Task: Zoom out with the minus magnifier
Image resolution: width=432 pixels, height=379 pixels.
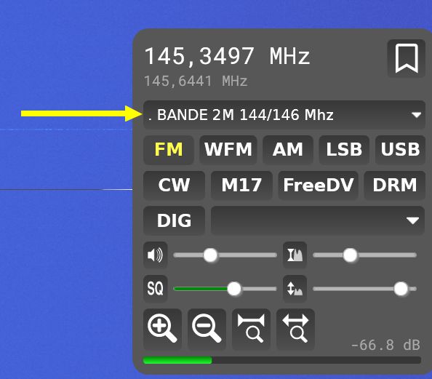Action: click(207, 329)
